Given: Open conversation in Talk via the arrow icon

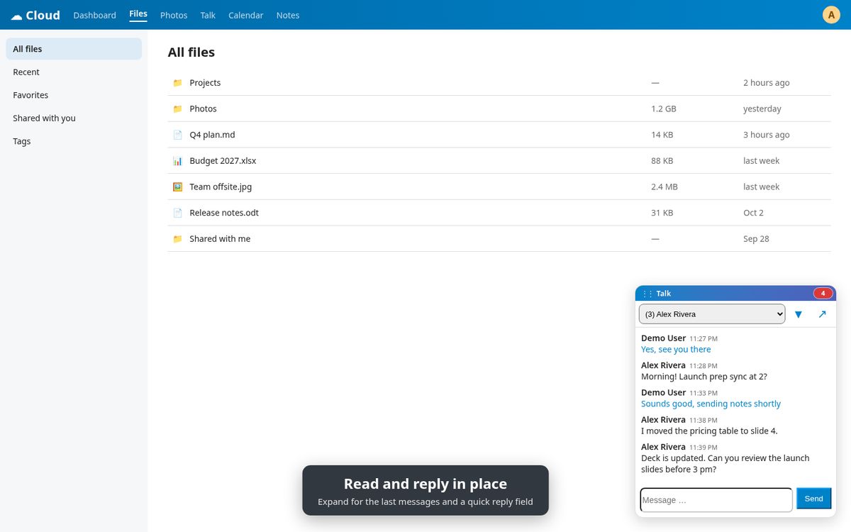Looking at the screenshot, I should pyautogui.click(x=822, y=314).
